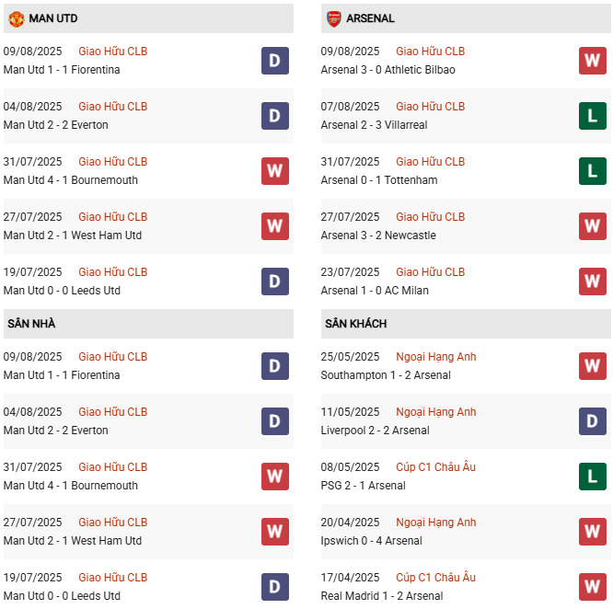Viewport: 613px width, 609px height.
Task: Click the Arsenal crest icon
Action: click(x=333, y=18)
